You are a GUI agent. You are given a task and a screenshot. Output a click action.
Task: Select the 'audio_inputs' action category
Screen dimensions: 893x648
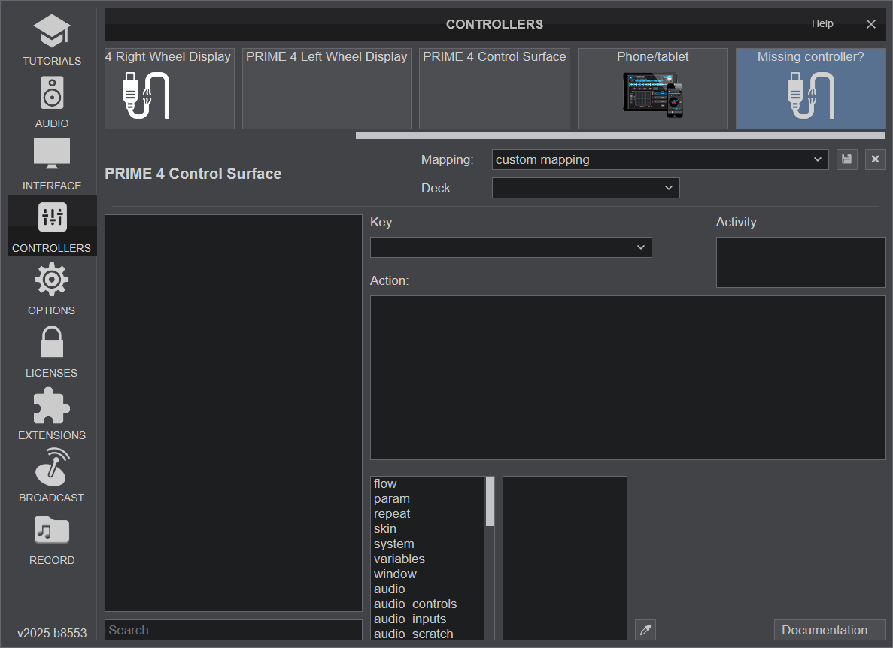pos(428,619)
